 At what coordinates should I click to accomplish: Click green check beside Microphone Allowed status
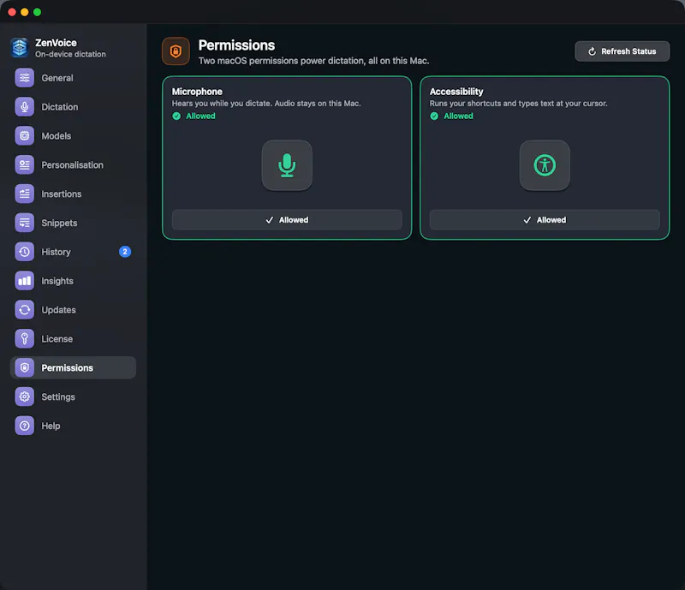pos(176,116)
